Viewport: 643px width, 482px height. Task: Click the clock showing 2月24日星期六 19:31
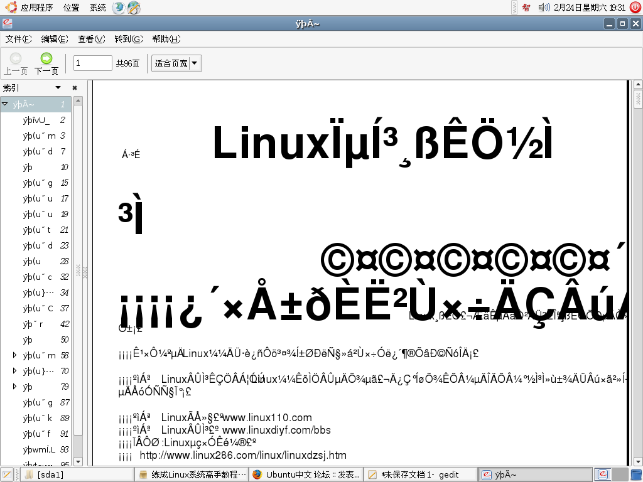[590, 8]
